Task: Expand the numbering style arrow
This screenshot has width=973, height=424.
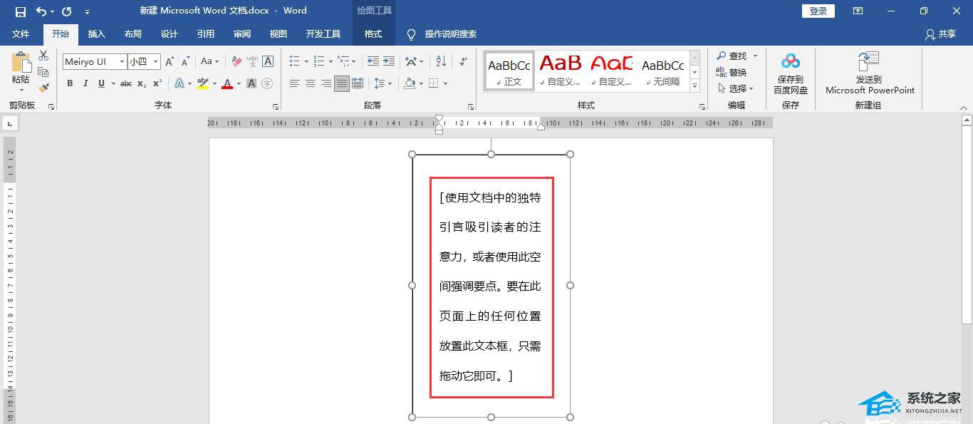Action: (x=330, y=62)
